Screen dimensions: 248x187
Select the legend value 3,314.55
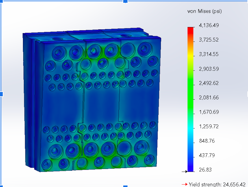[209, 54]
